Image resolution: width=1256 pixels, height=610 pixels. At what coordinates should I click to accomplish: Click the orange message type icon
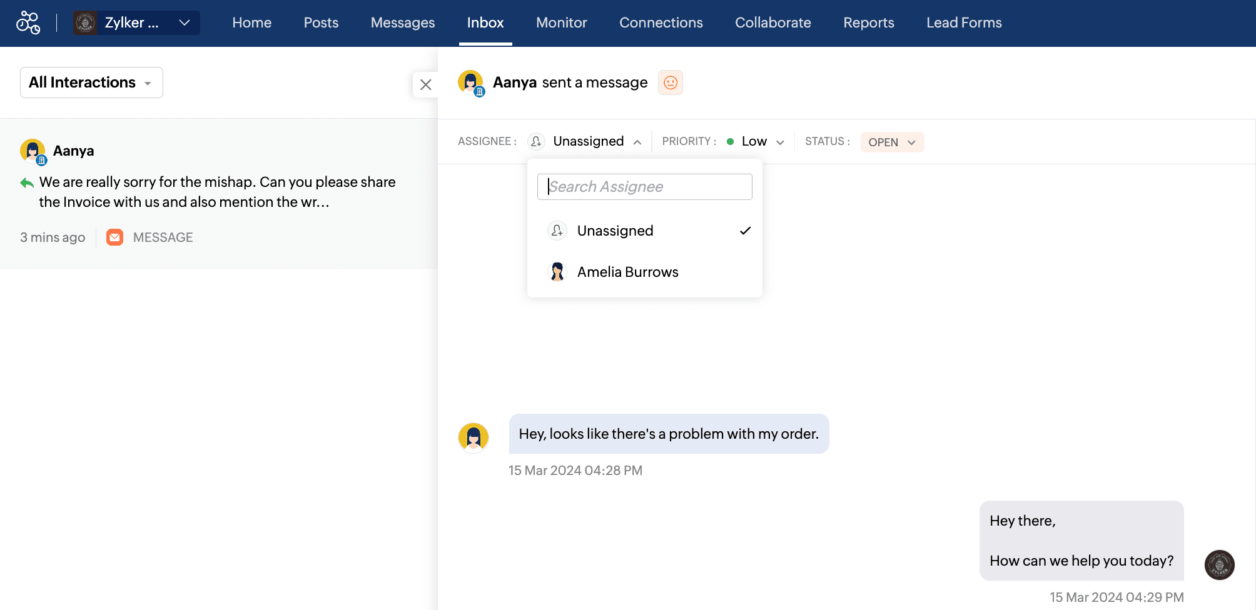114,237
